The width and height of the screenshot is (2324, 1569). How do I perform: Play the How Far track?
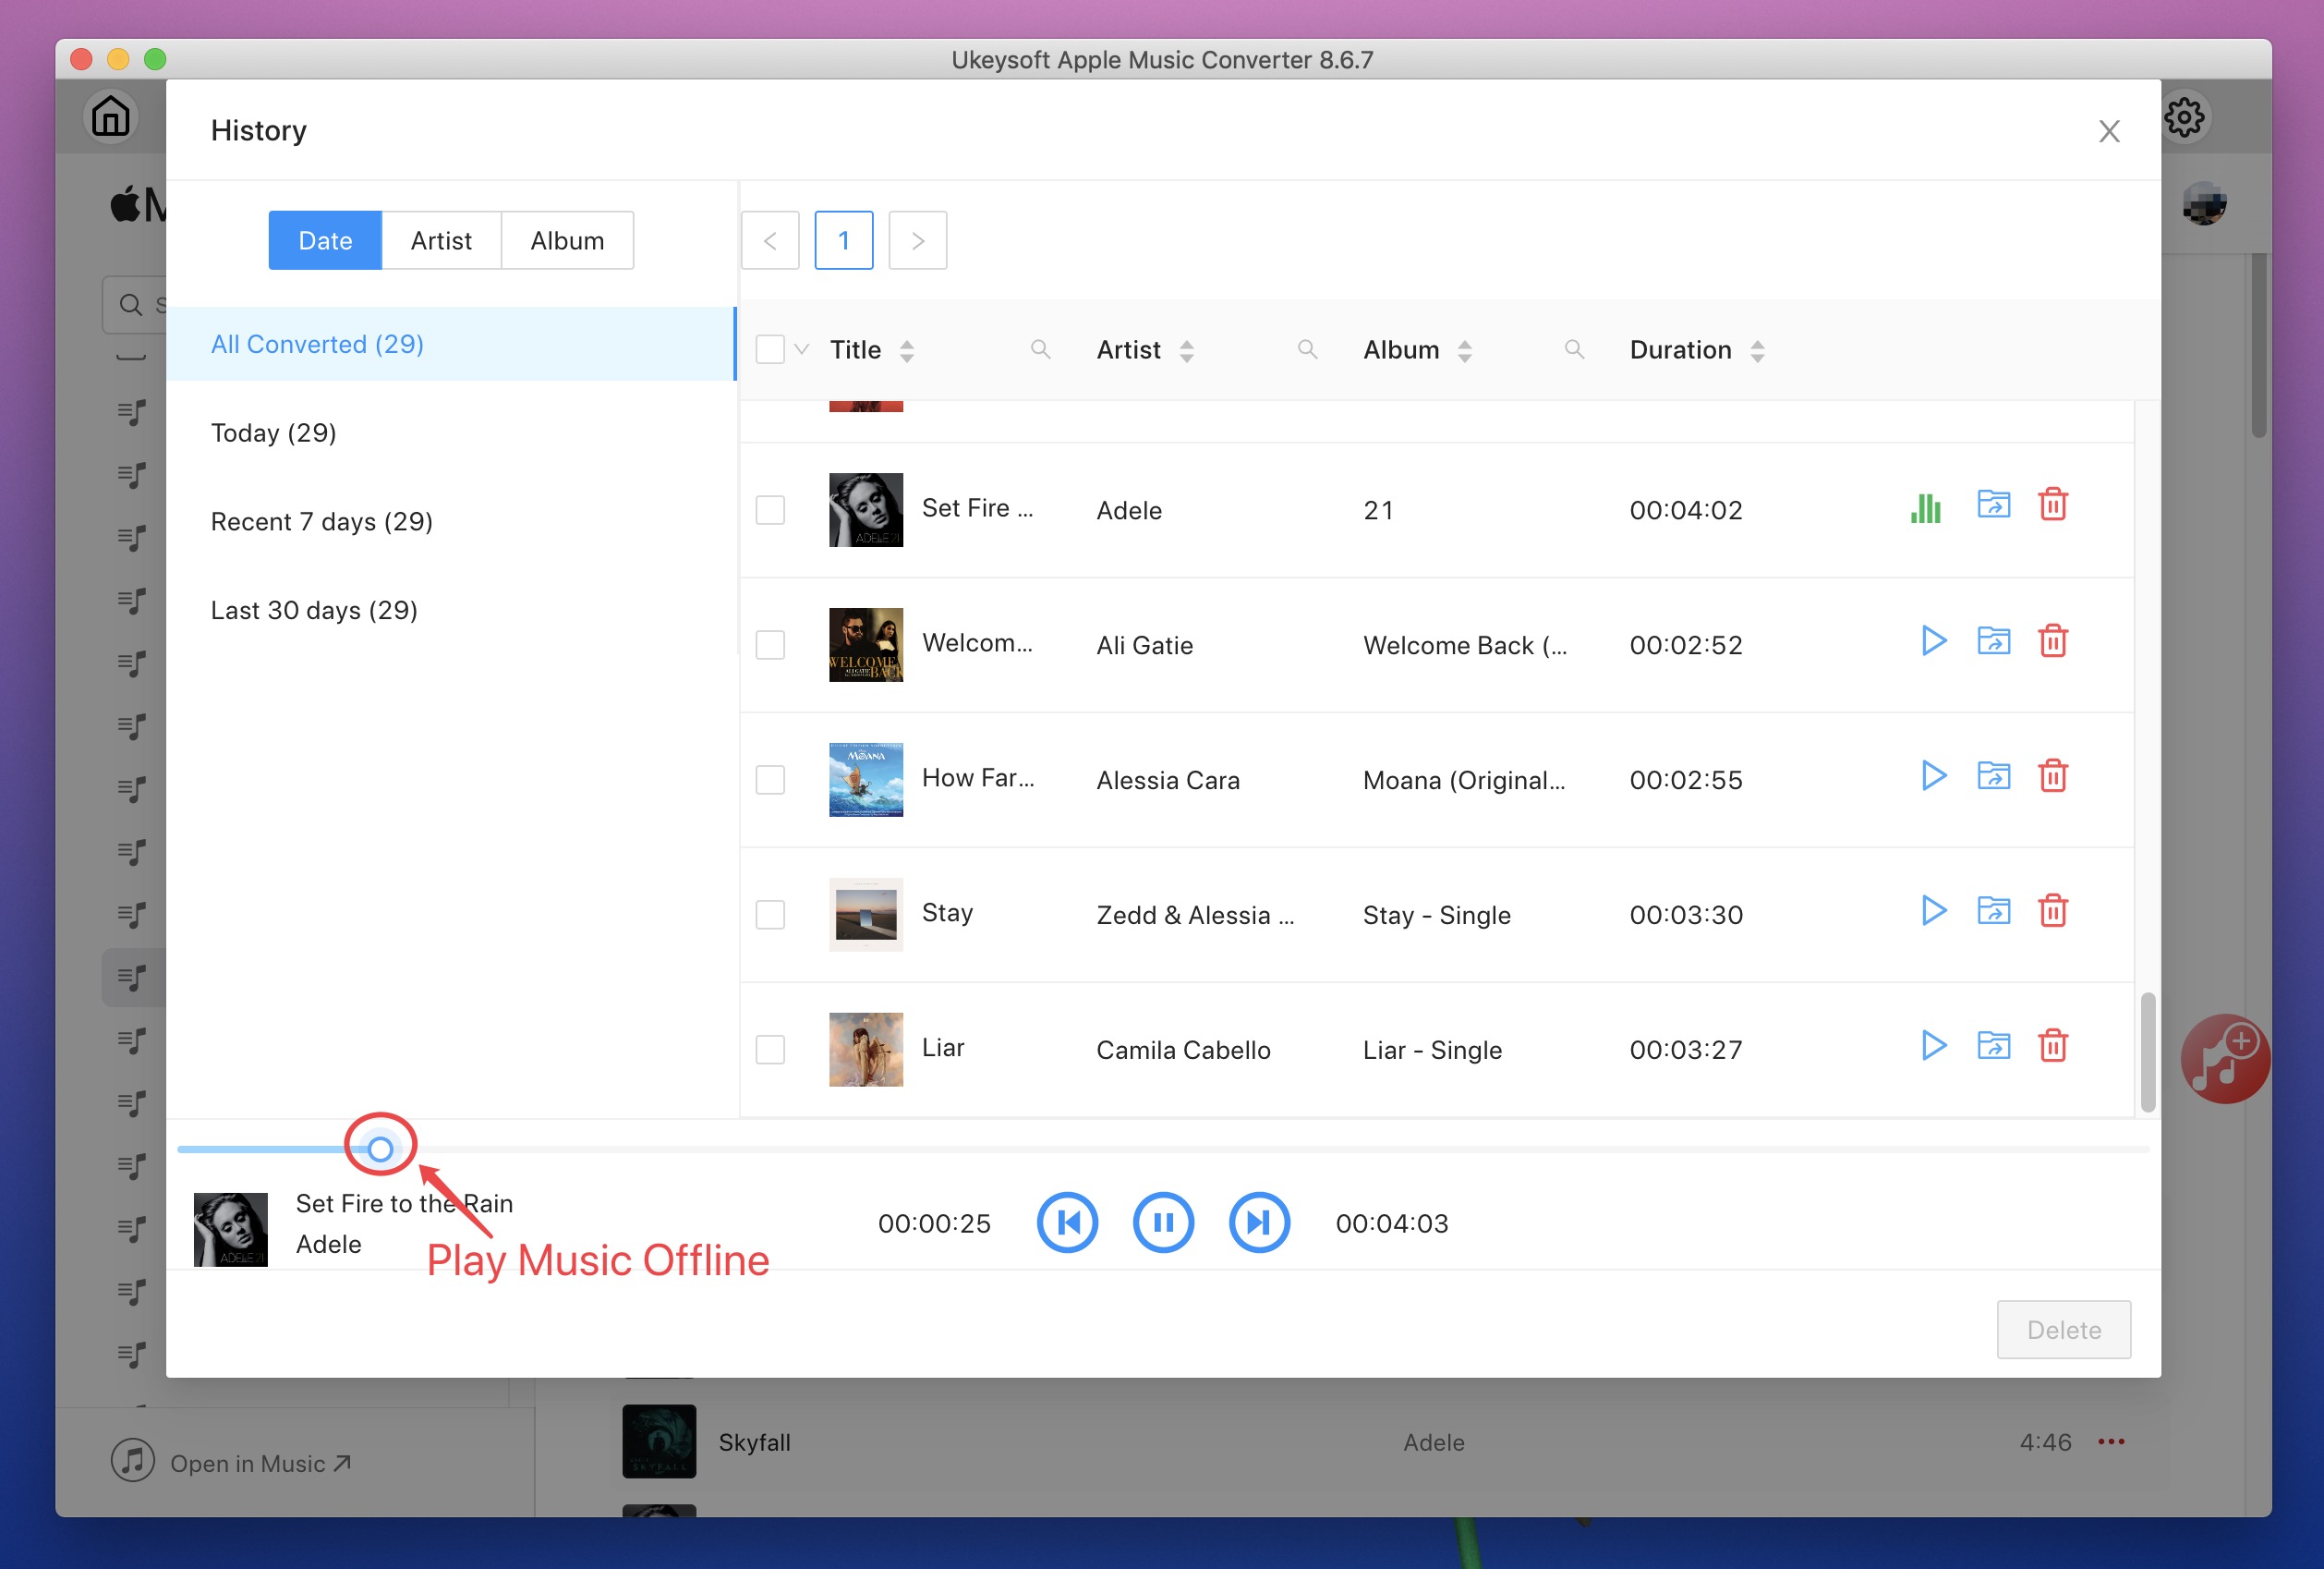tap(1933, 775)
